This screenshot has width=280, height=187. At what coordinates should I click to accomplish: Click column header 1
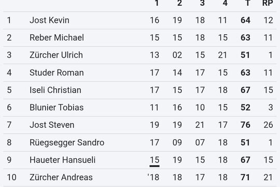point(157,3)
